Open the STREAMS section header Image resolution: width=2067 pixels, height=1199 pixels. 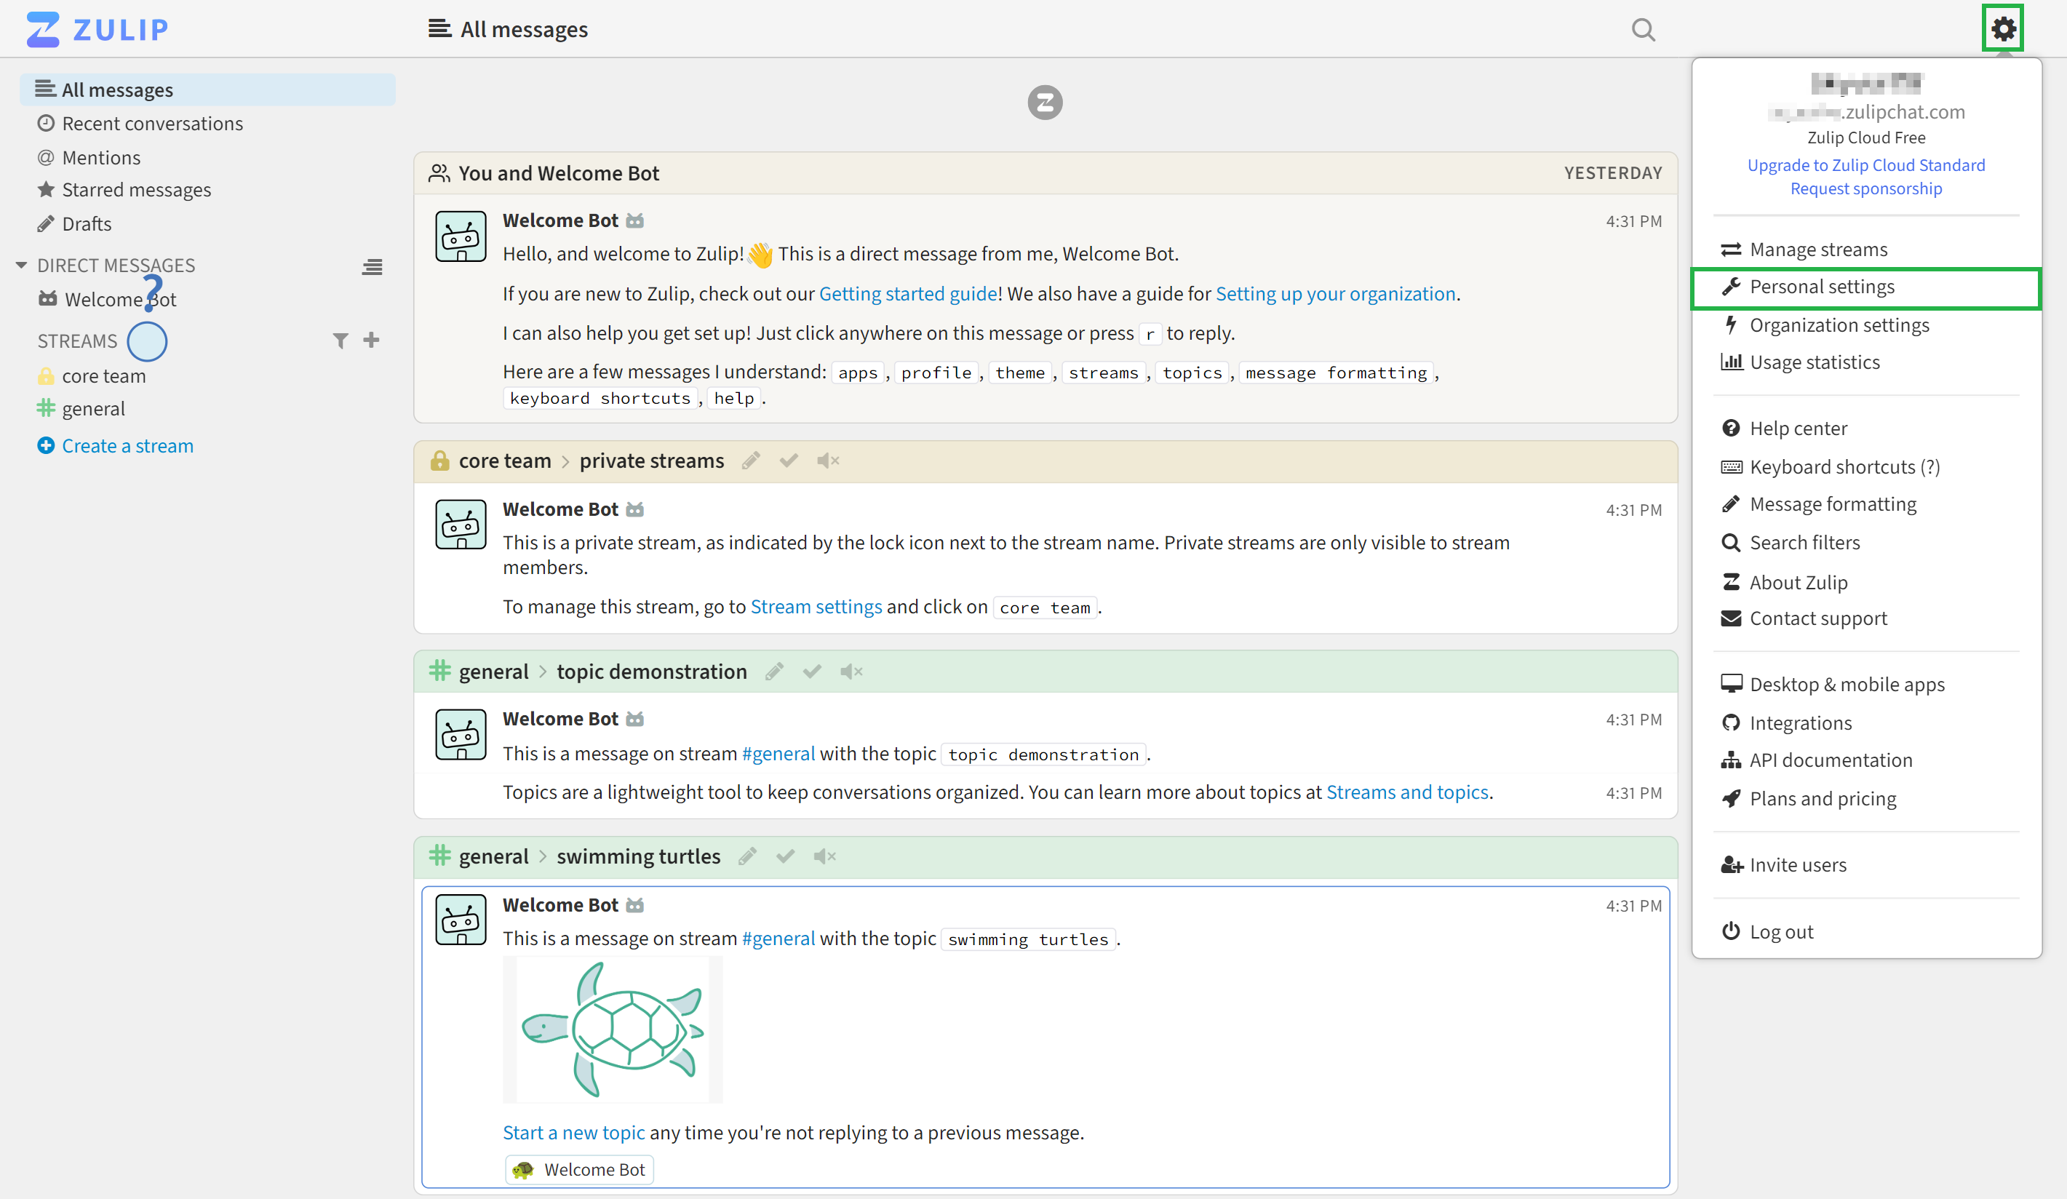pyautogui.click(x=77, y=341)
